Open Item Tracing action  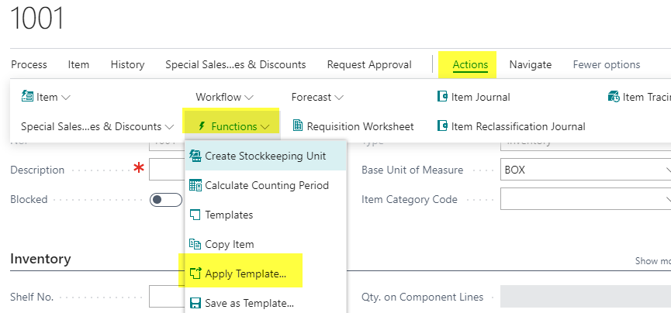639,97
